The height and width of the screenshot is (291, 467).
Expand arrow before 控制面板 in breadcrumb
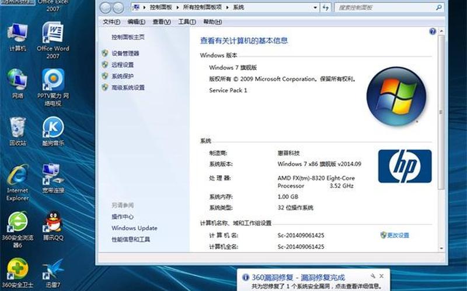(144, 8)
